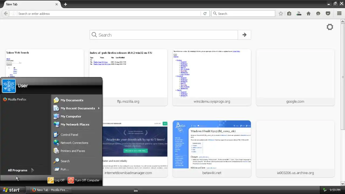This screenshot has height=194, width=345.
Task: Click the User snowflake avatar picture
Action: 9,86
